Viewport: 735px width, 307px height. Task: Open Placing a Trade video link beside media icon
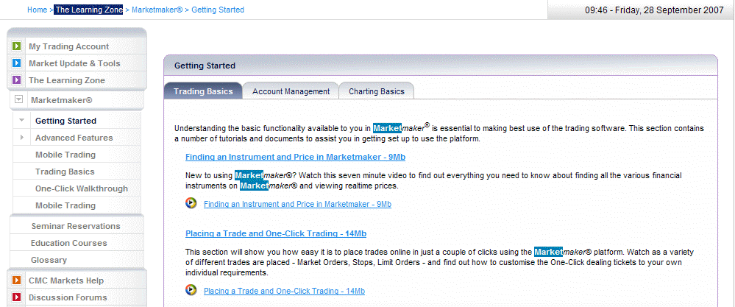[285, 291]
